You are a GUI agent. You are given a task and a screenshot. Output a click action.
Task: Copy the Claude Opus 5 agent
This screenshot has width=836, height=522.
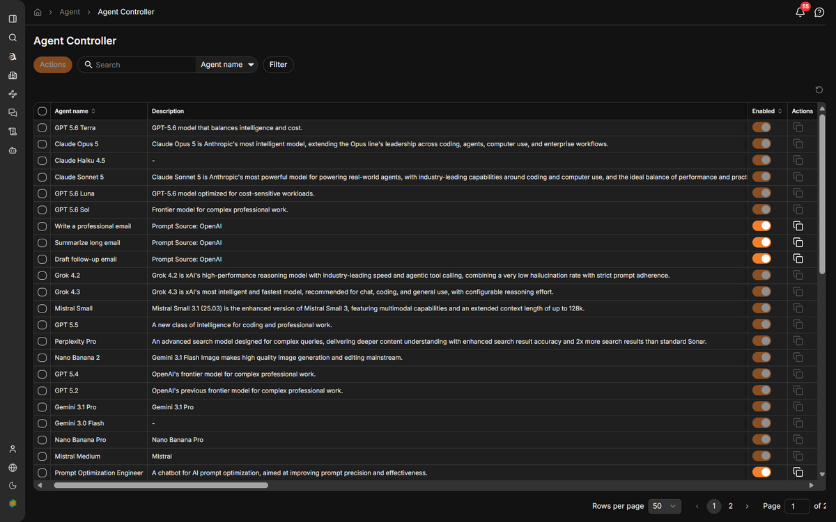pos(798,144)
